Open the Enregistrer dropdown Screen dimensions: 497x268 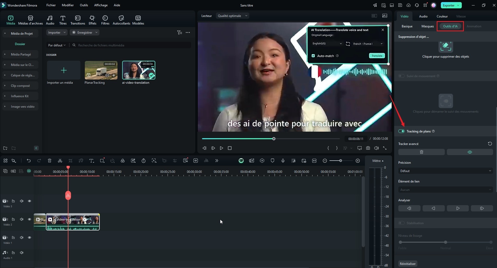[x=85, y=32]
